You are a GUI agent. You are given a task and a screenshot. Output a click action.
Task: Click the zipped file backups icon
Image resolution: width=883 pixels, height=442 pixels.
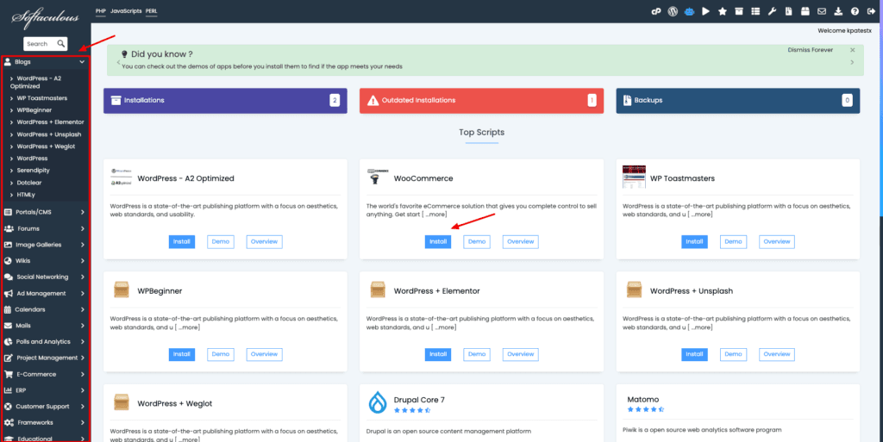point(789,11)
